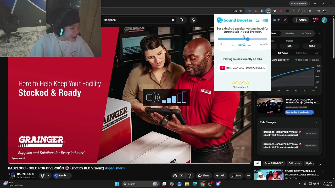Screen dimensions: 335x188
Task: Save the video to playlist
Action: 236,175
